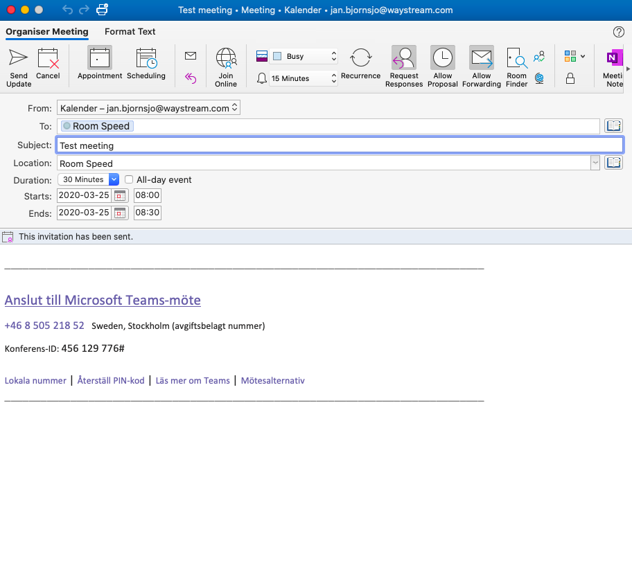Click the reminder bell icon
Image resolution: width=632 pixels, height=572 pixels.
(x=261, y=78)
